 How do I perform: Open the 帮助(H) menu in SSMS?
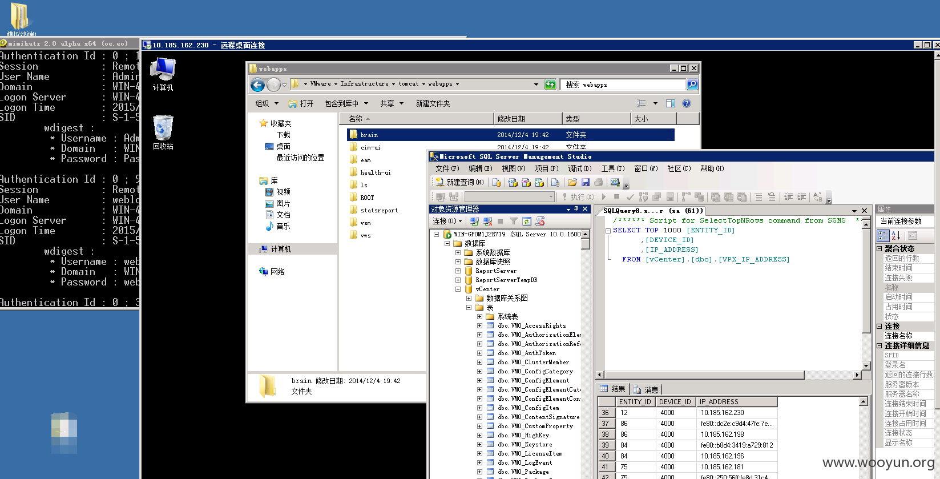tap(712, 168)
